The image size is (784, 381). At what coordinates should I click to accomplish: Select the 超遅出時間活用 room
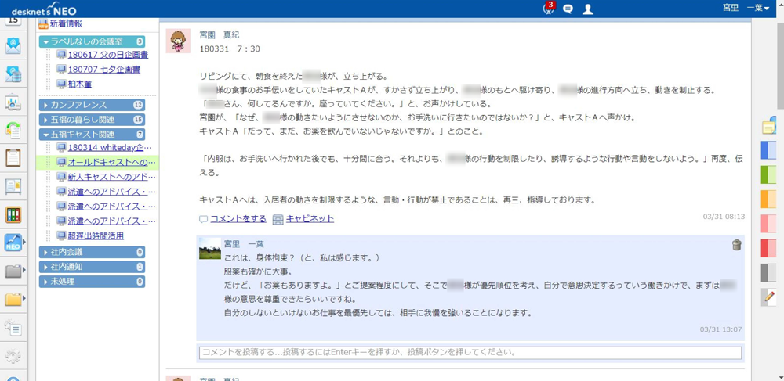[x=95, y=235]
